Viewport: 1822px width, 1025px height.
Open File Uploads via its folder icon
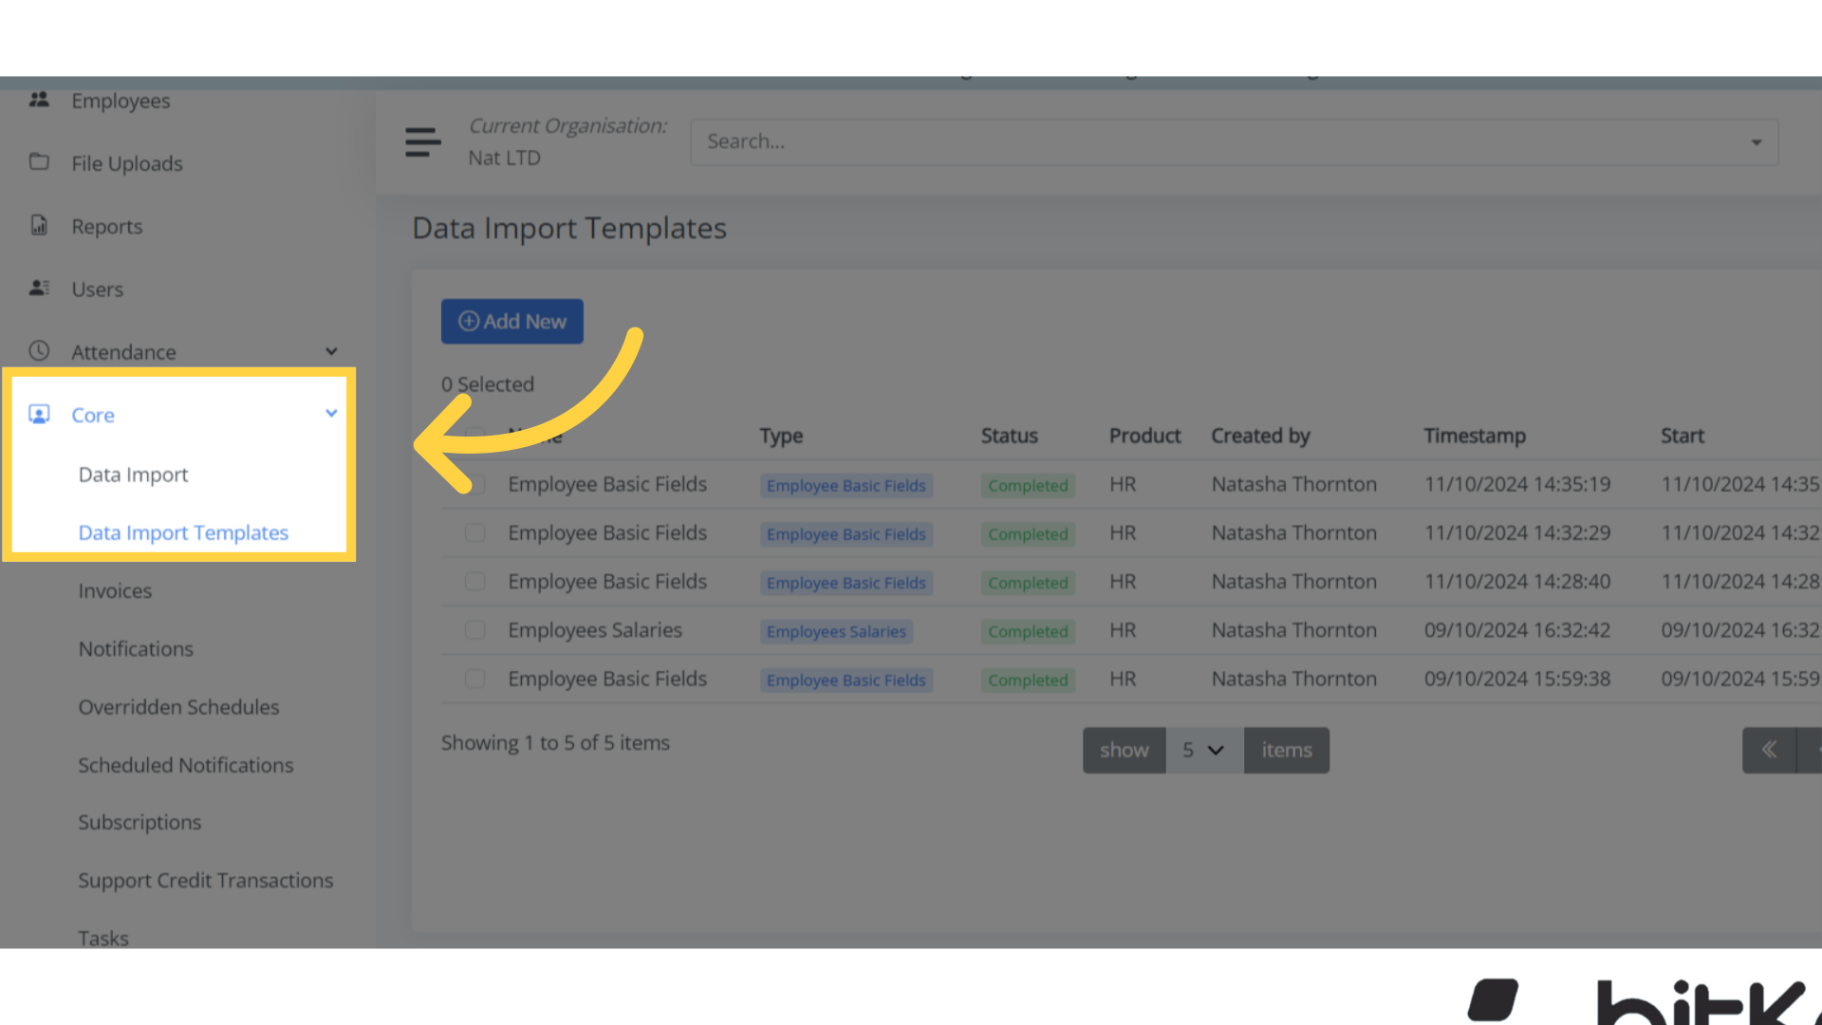pos(39,162)
